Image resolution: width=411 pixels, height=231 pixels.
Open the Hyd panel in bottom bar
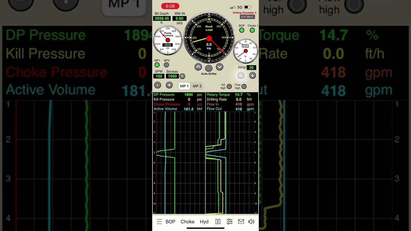[x=204, y=222]
